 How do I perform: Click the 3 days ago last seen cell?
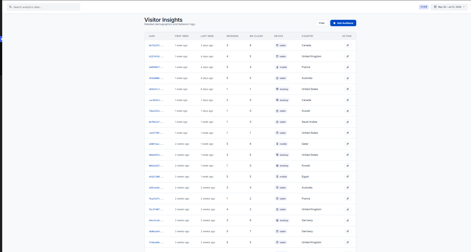point(207,45)
